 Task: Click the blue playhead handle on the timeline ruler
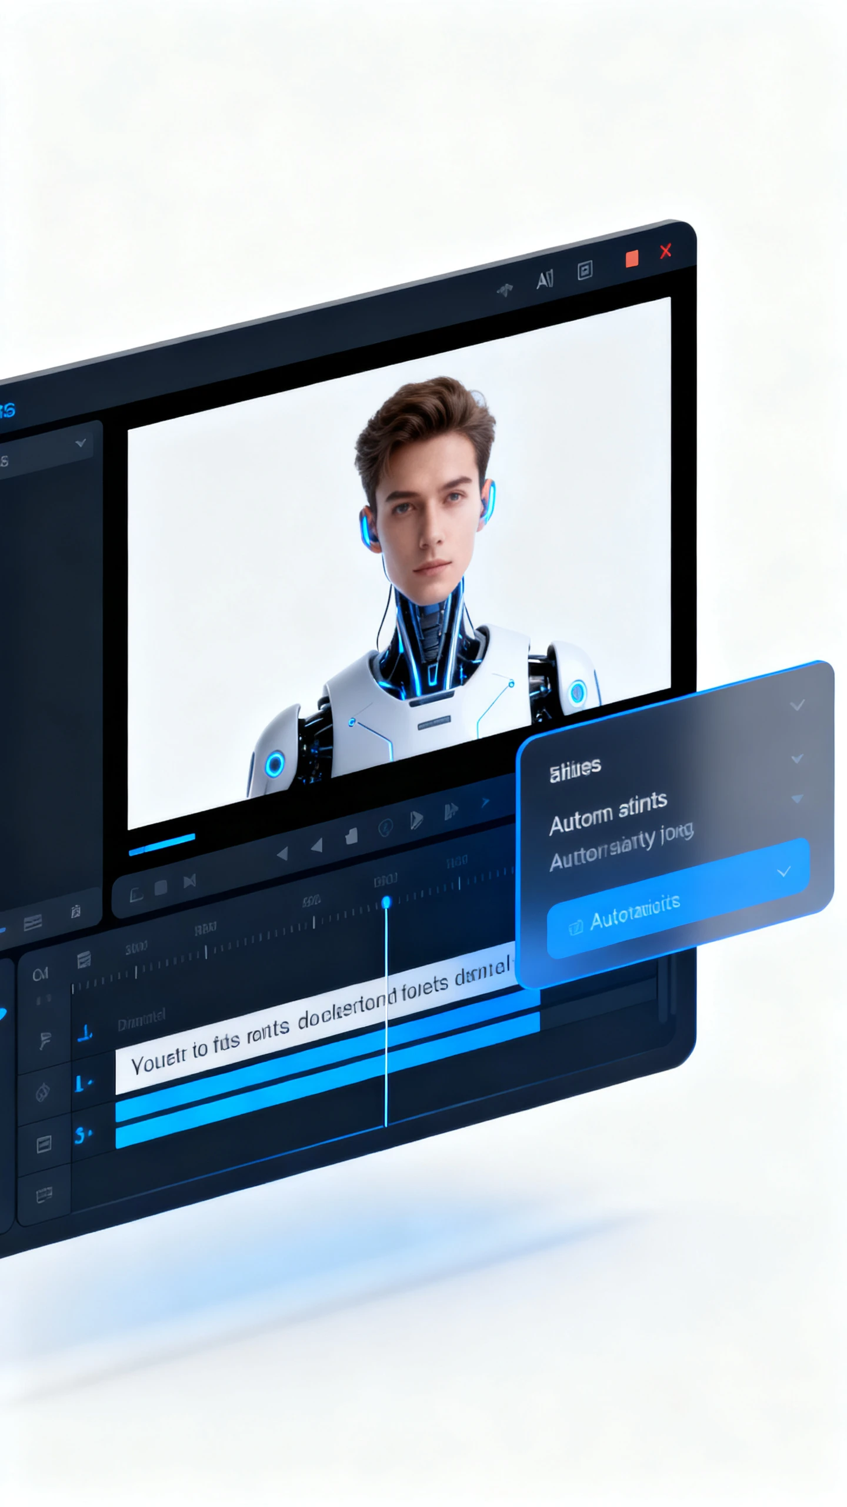(386, 902)
